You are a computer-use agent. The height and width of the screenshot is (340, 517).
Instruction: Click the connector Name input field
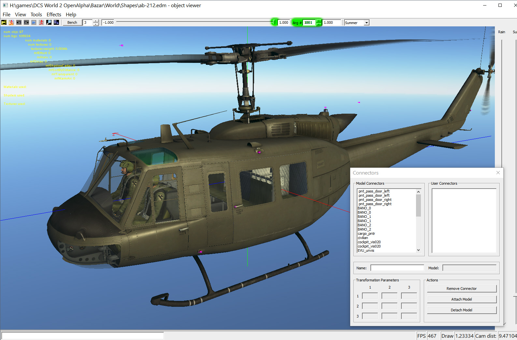point(397,268)
